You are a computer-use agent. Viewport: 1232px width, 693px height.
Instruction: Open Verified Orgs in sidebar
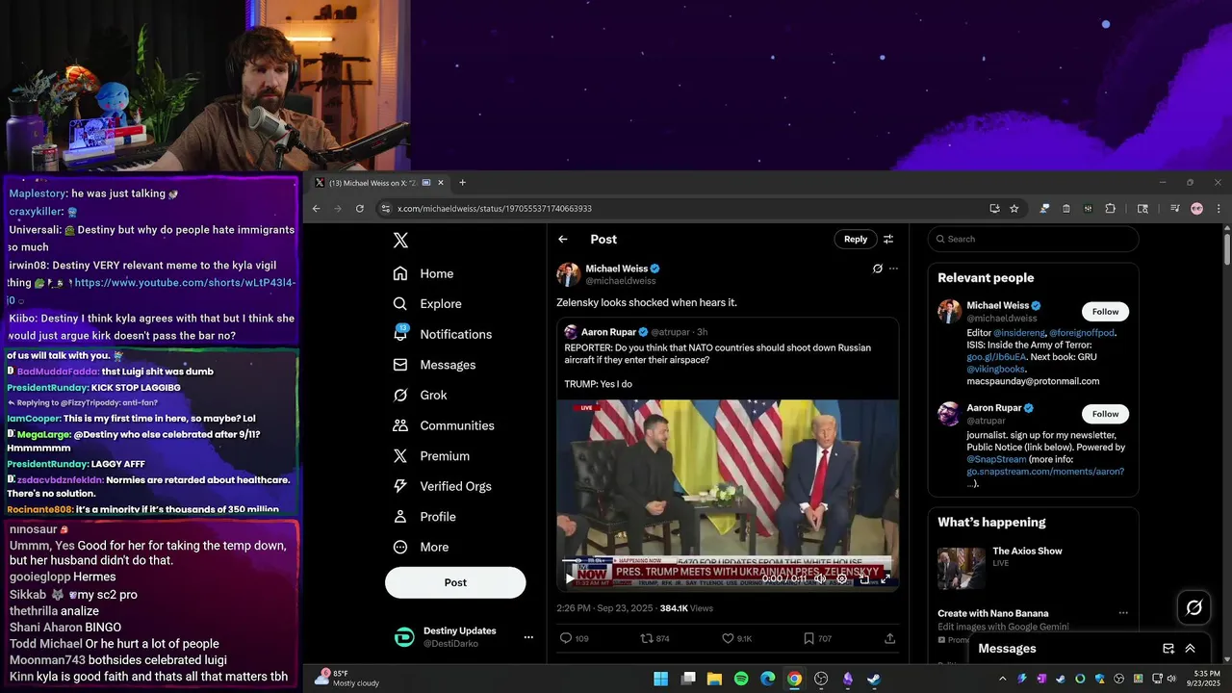(x=441, y=486)
